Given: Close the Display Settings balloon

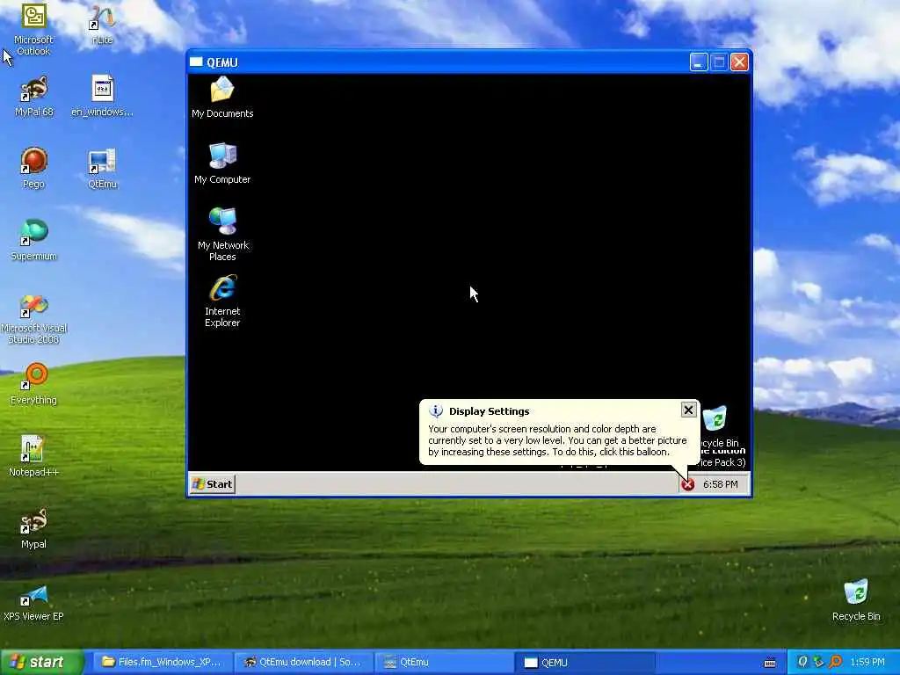Looking at the screenshot, I should click(x=688, y=410).
